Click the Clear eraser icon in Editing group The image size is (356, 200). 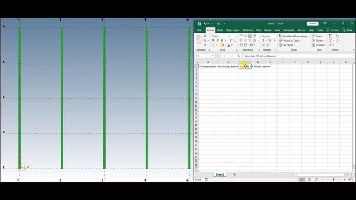pyautogui.click(x=330, y=45)
